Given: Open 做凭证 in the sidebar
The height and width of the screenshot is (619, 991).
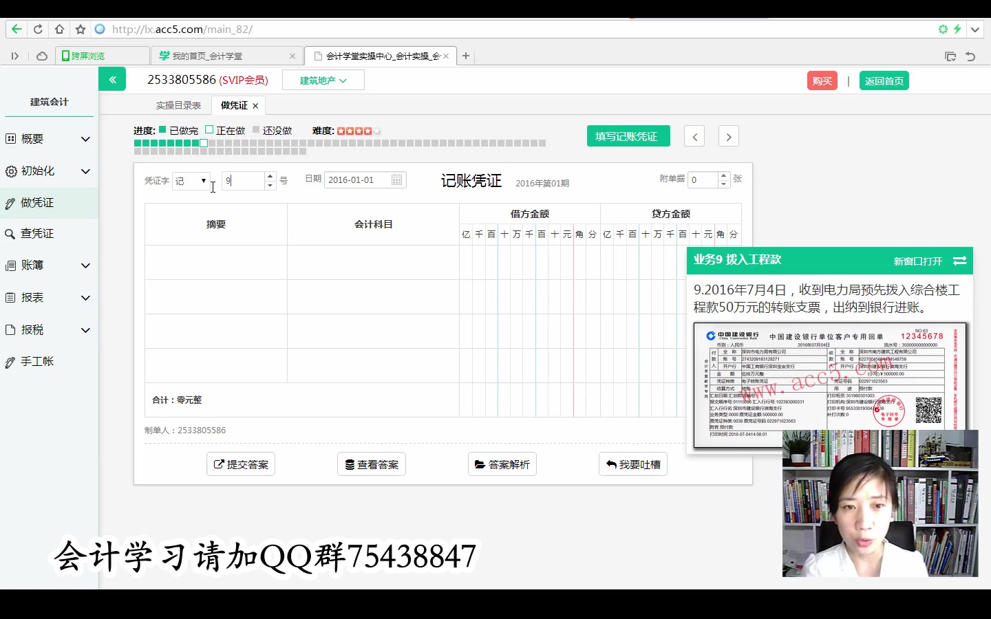Looking at the screenshot, I should pos(49,203).
